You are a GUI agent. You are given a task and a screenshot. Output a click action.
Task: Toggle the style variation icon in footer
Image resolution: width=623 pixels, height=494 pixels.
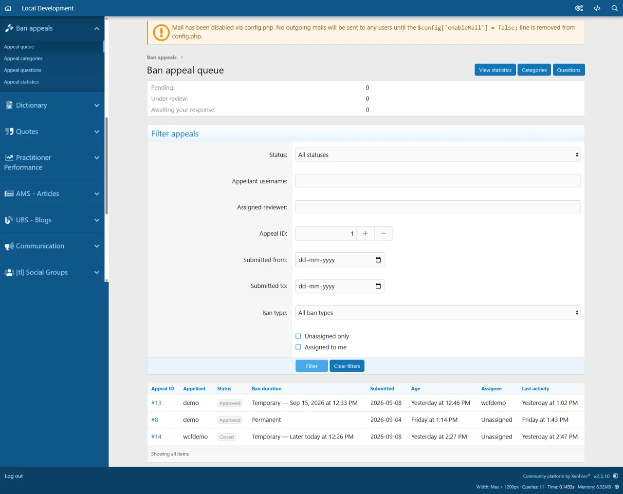(616, 476)
